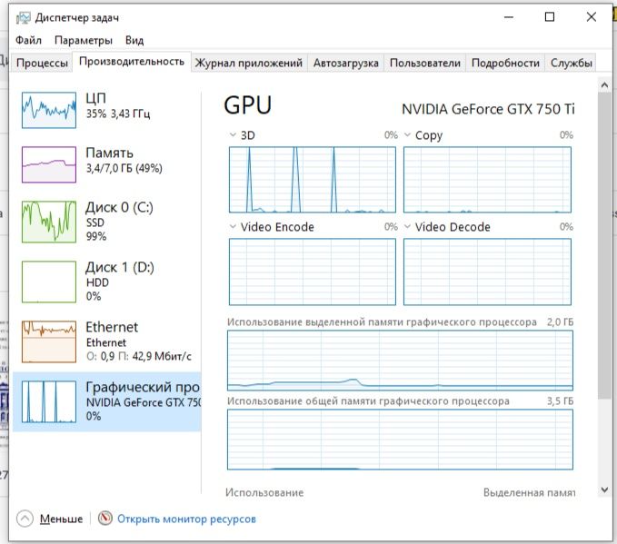Click the Меньше button label

point(61,519)
